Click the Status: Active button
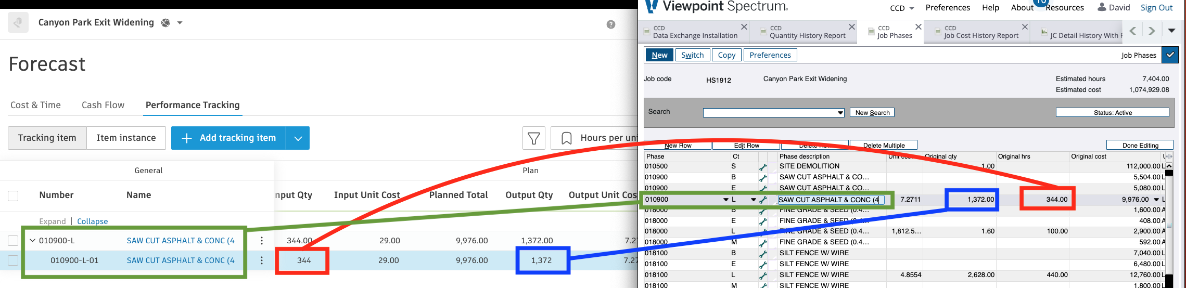 (1113, 113)
